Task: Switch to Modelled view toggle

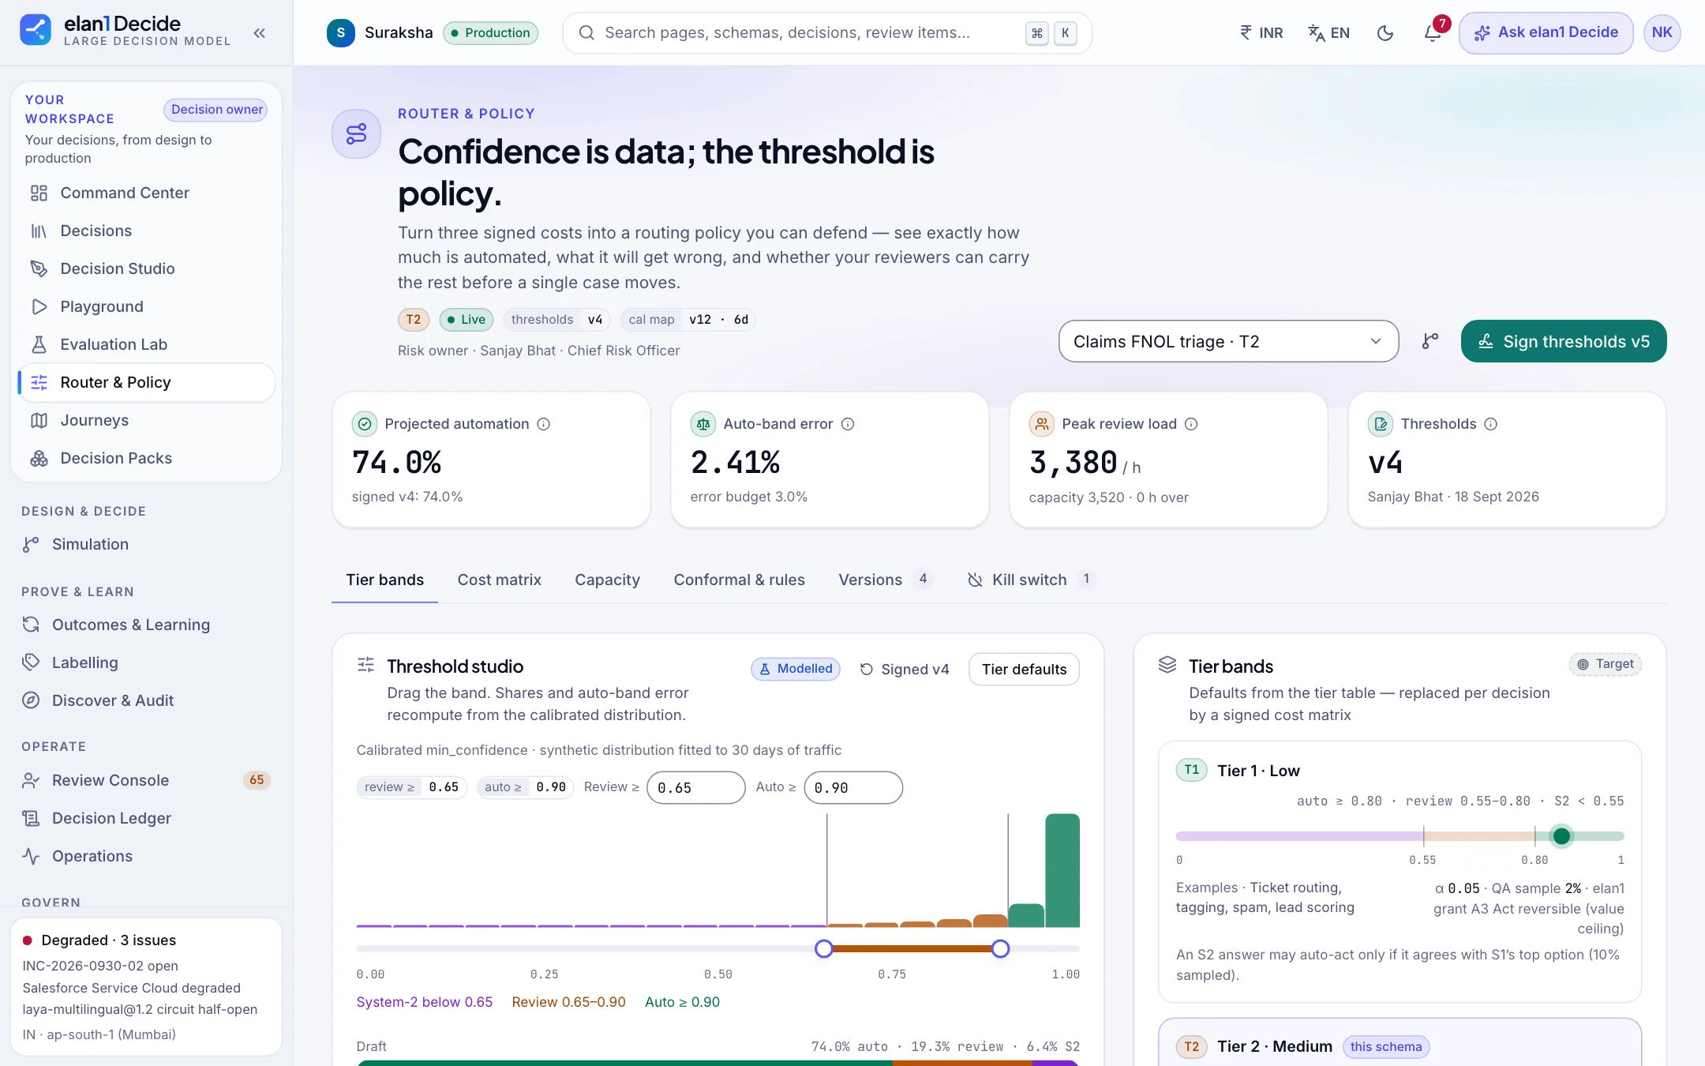Action: point(796,669)
